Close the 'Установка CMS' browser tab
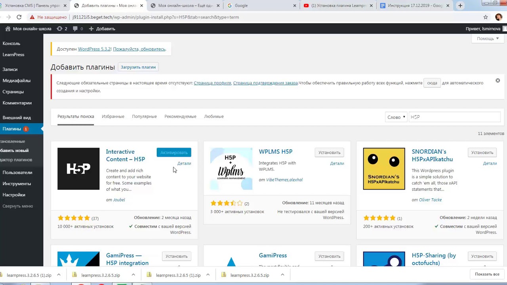The width and height of the screenshot is (507, 285). (x=65, y=6)
